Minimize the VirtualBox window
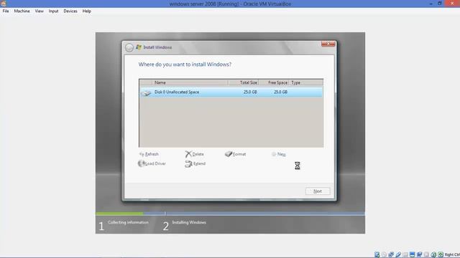460x258 pixels. [431, 4]
